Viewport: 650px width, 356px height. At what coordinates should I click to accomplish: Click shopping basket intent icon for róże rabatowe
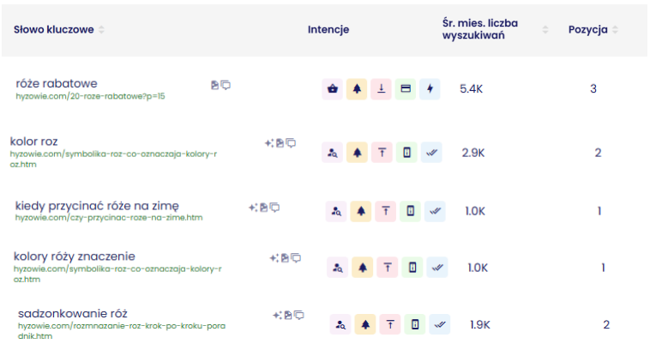(x=333, y=89)
